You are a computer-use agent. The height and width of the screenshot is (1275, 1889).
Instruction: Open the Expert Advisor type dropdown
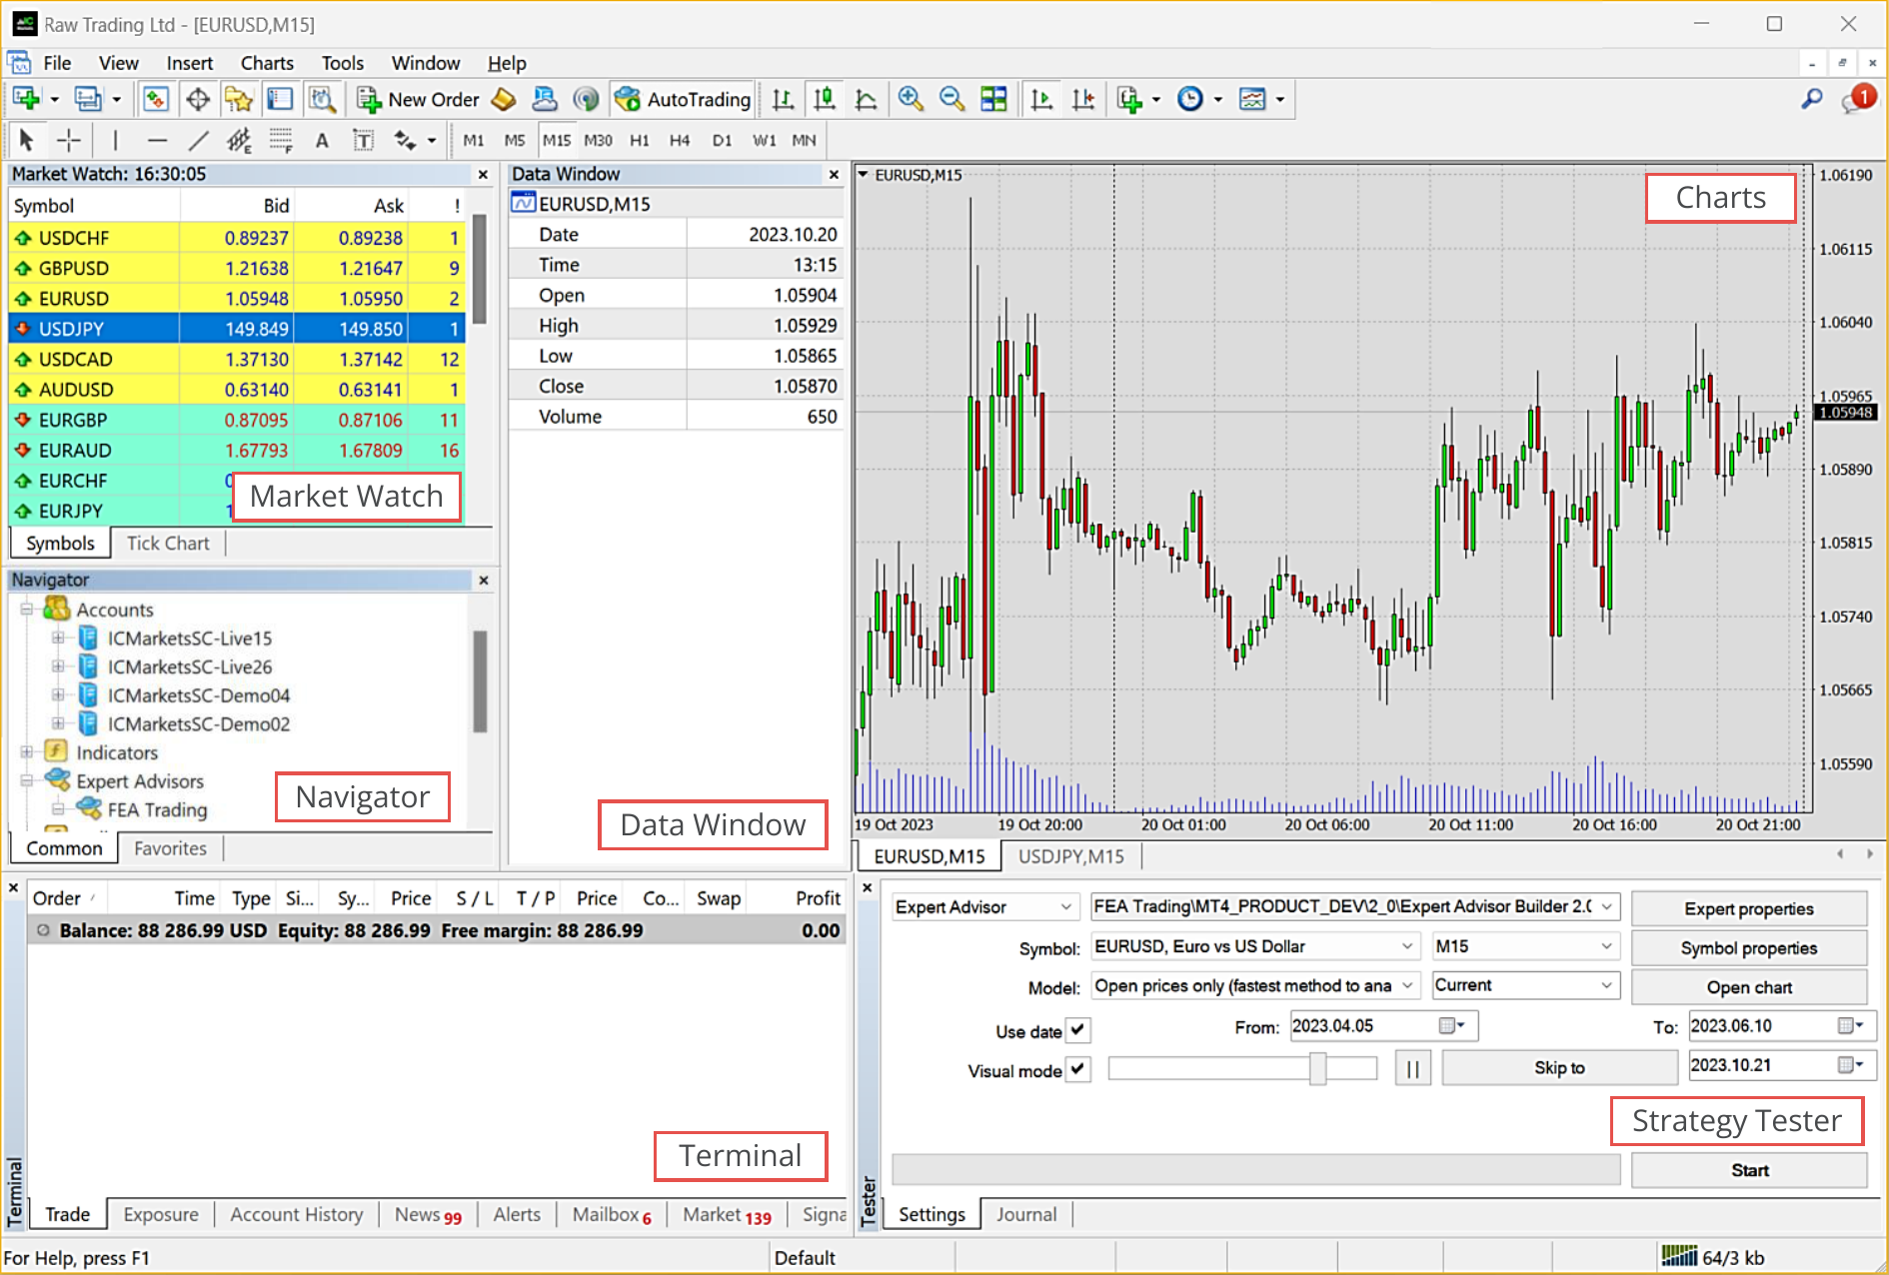coord(983,907)
